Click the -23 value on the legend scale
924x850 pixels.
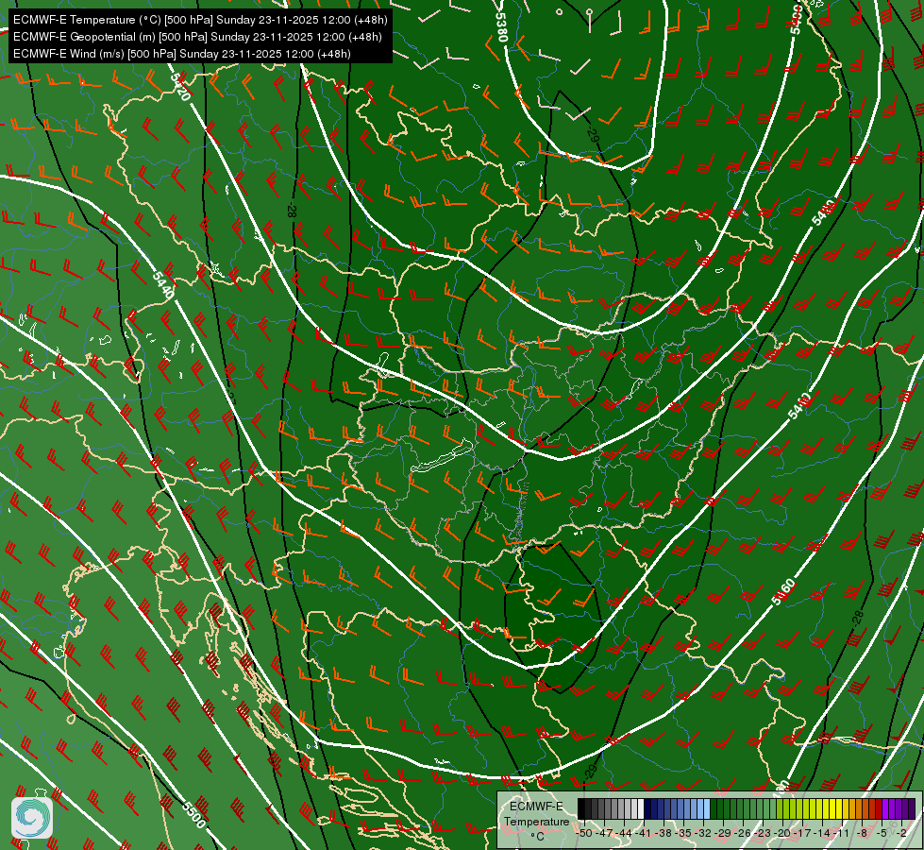pyautogui.click(x=763, y=833)
